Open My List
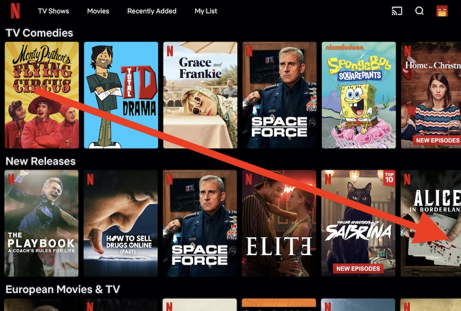This screenshot has height=311, width=461. (206, 11)
